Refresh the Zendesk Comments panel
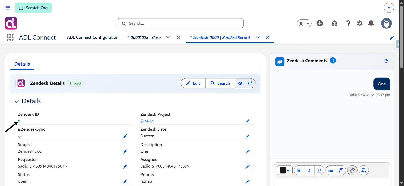404x186 pixels. point(386,61)
